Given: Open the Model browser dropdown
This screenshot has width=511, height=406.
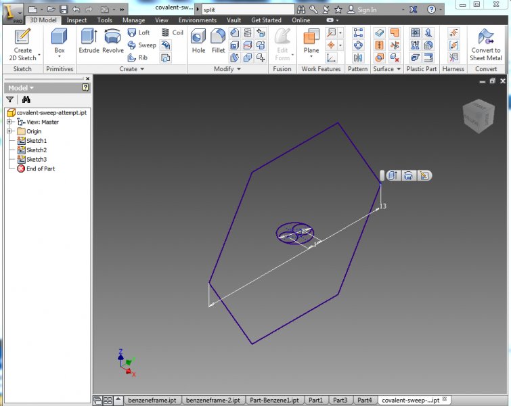Looking at the screenshot, I should 21,88.
